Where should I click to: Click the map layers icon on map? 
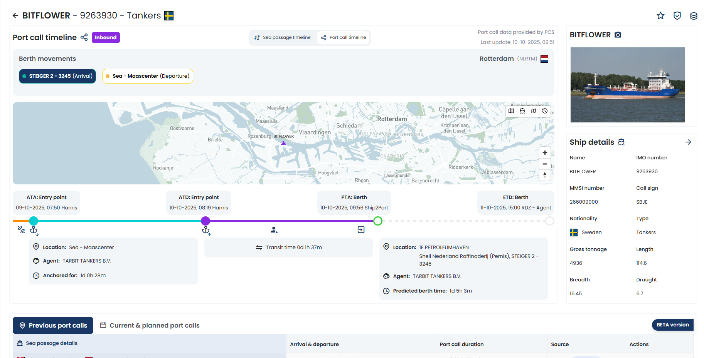511,111
